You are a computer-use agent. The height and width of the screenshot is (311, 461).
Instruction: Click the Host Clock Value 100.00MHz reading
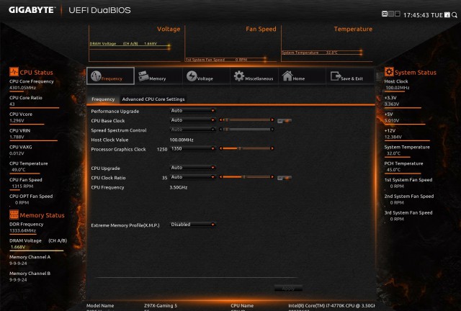coord(182,140)
